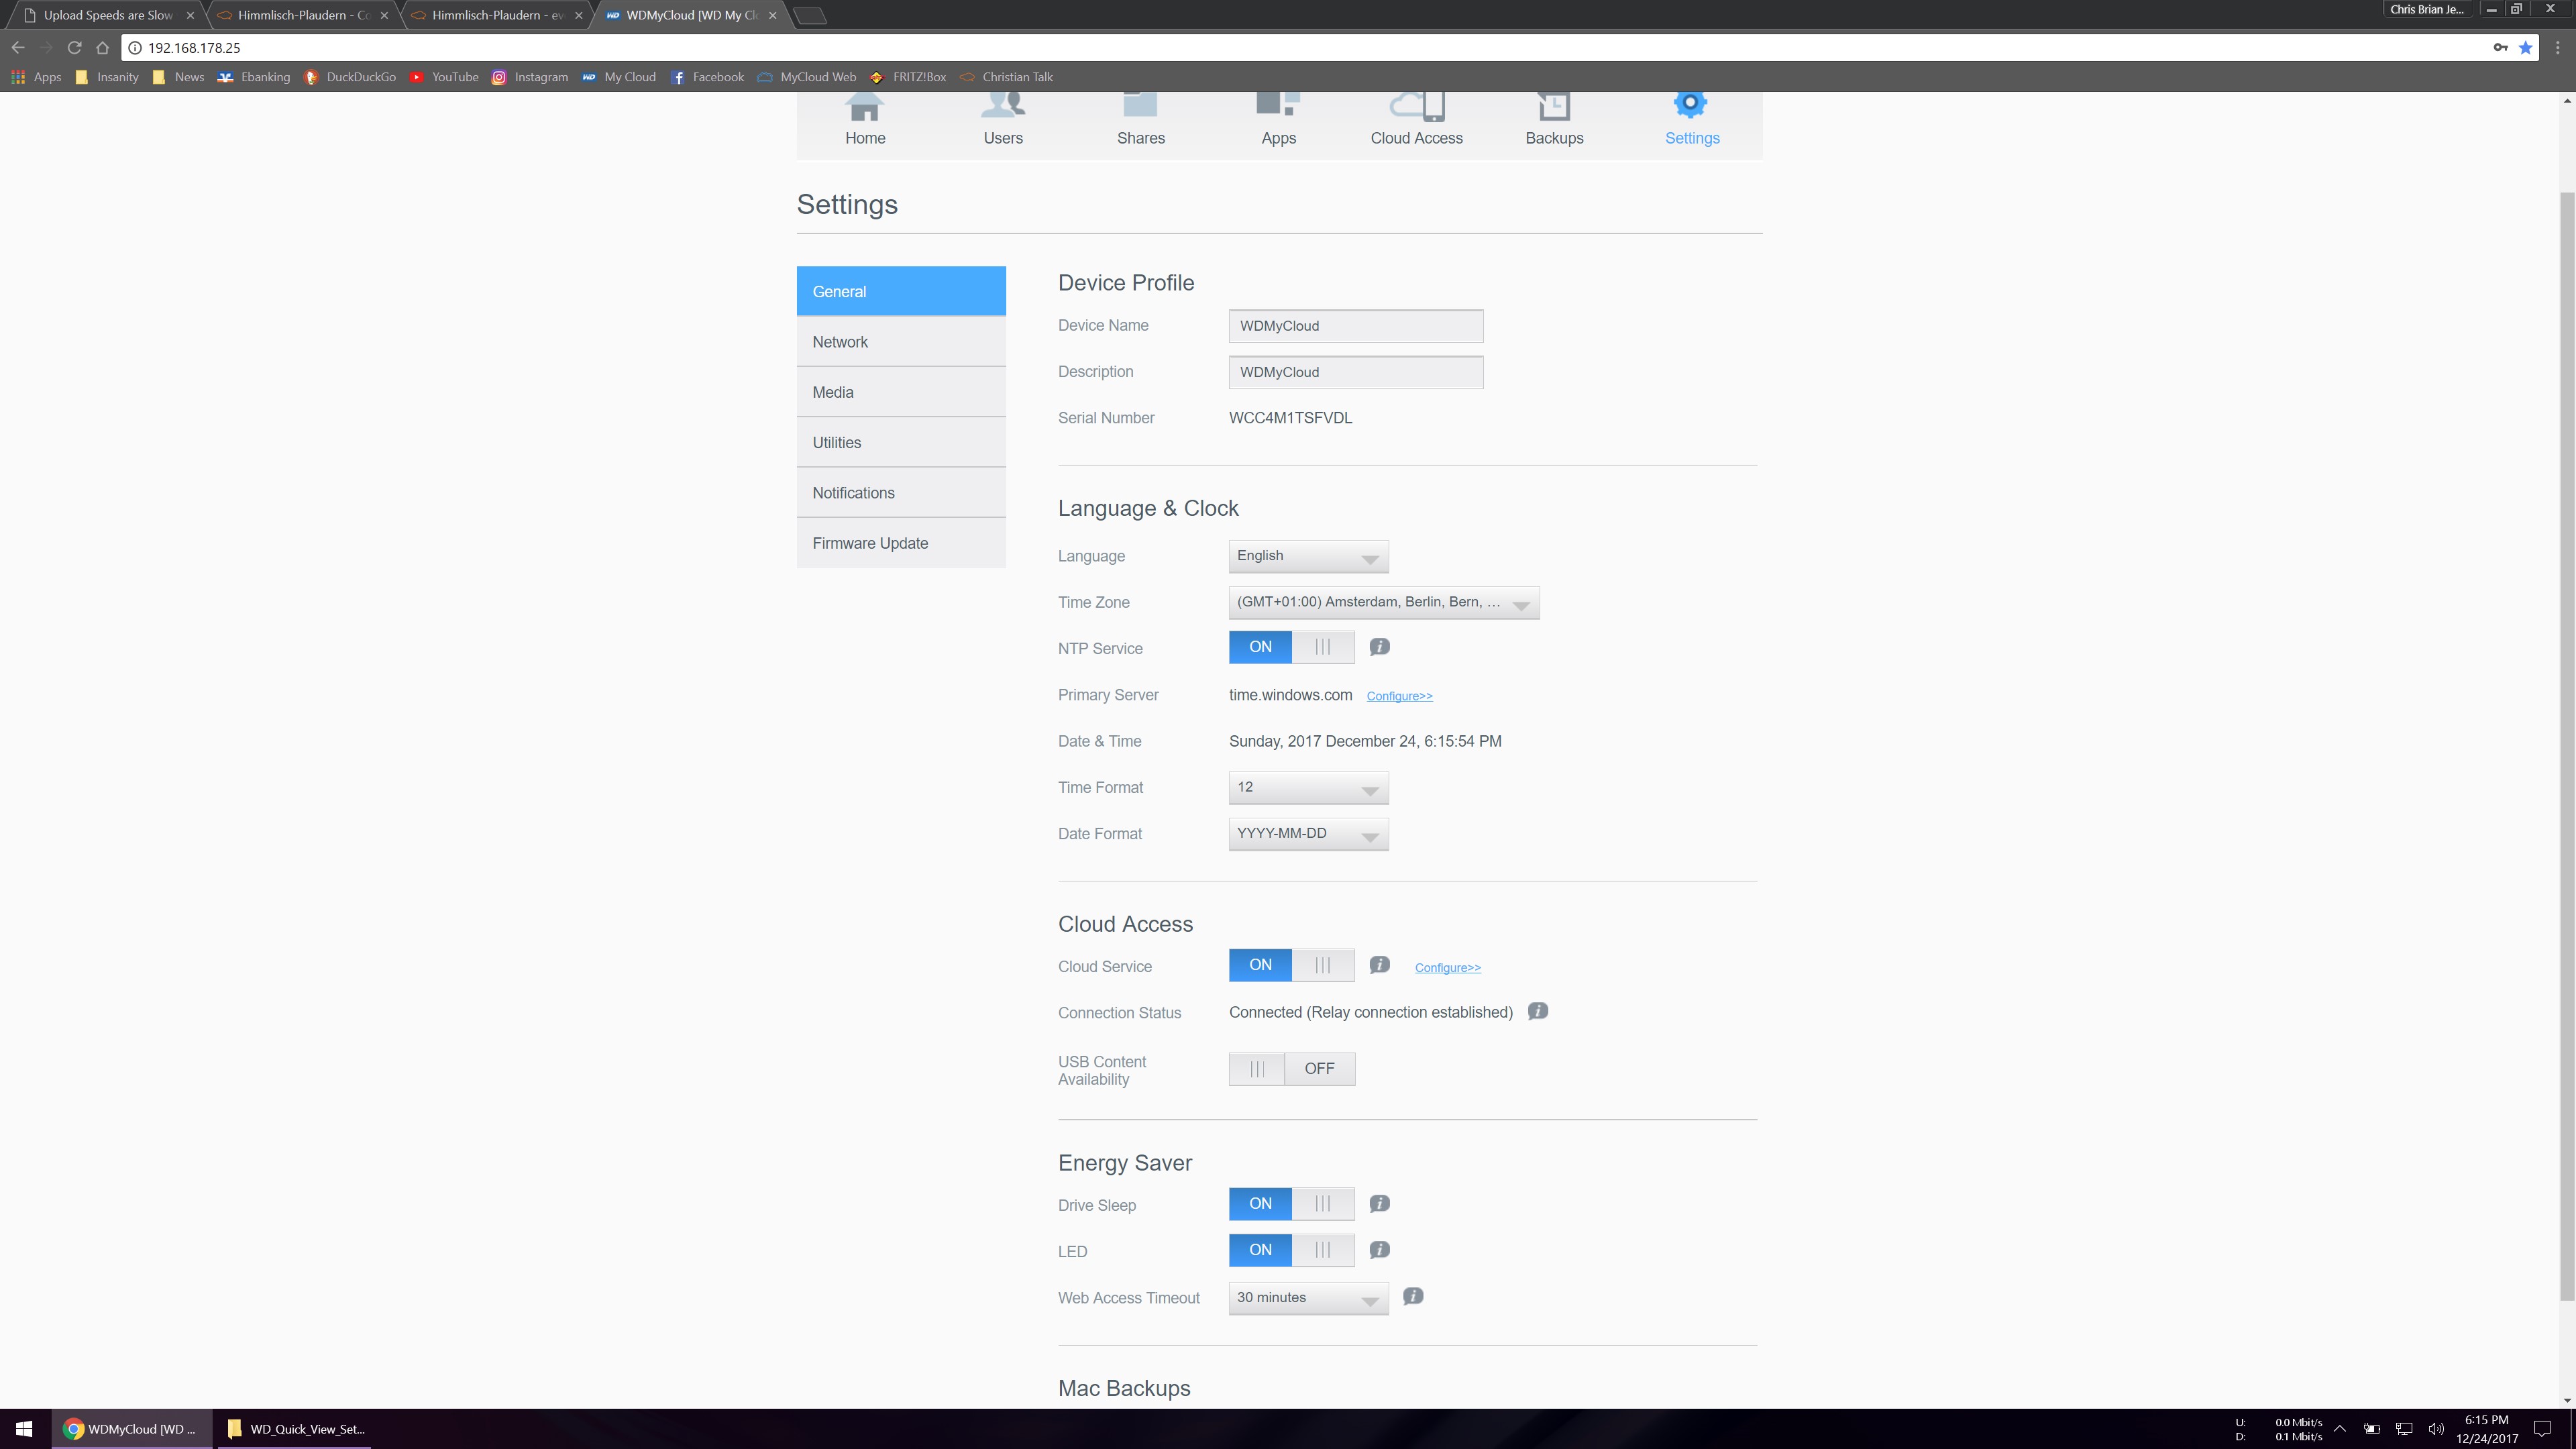Screen dimensions: 2576x1449
Task: Click the Drive Sleep info icon
Action: tap(1379, 1204)
